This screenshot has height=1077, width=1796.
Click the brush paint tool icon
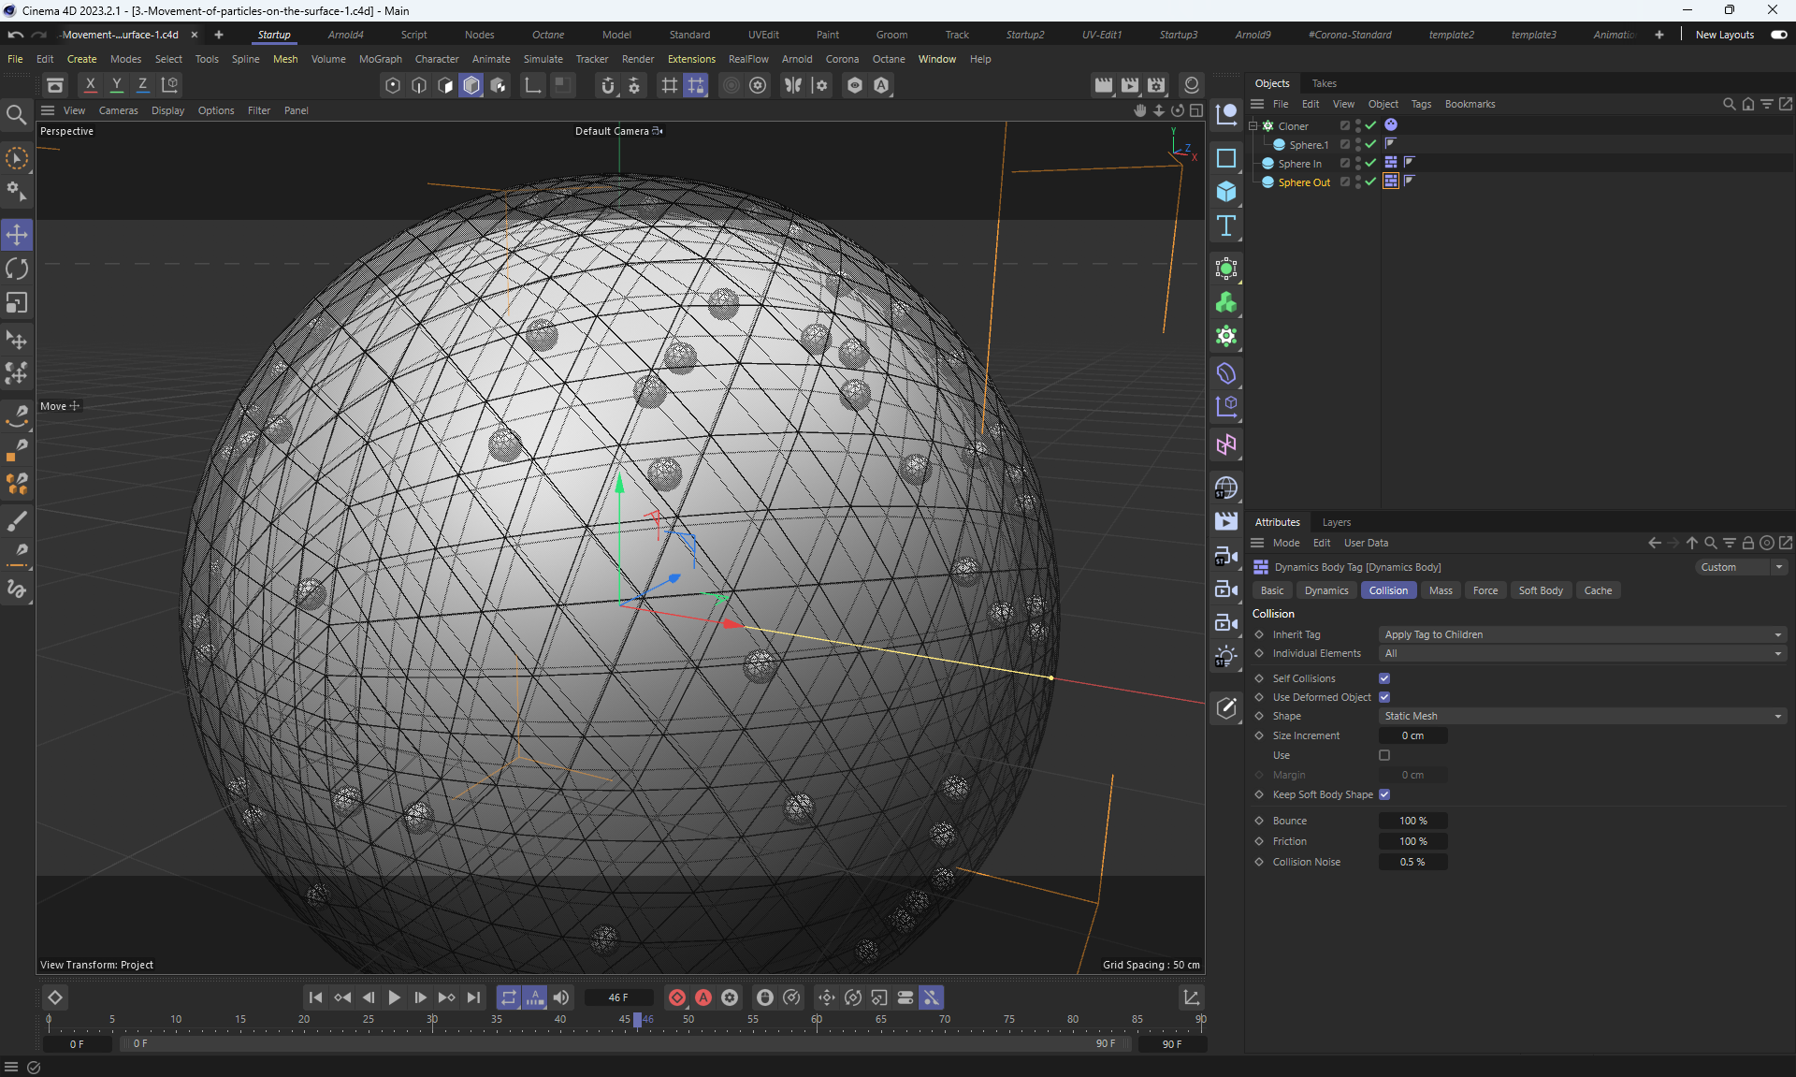[17, 521]
